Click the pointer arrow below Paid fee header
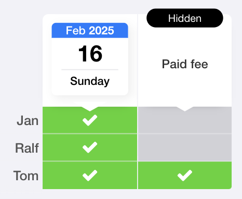This screenshot has width=242, height=199. point(185,109)
